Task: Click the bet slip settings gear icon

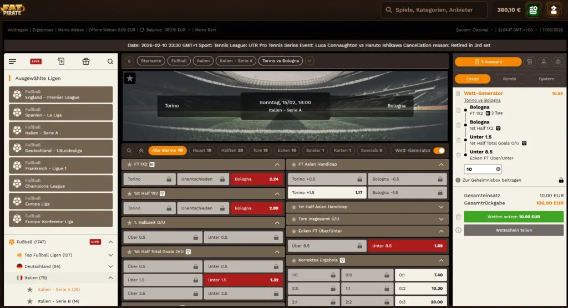Action: (558, 62)
